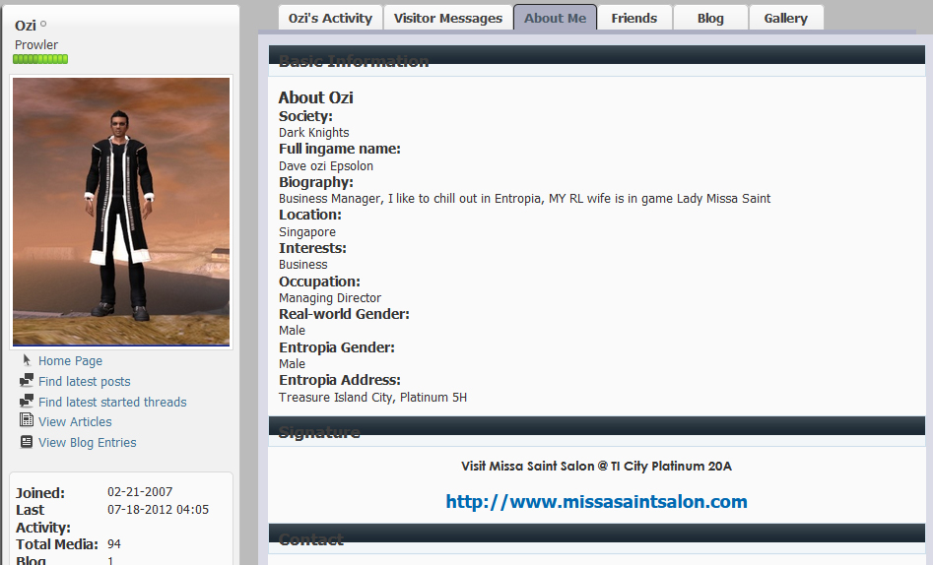Collapse the Signature section header
This screenshot has height=565, width=933.
click(596, 431)
